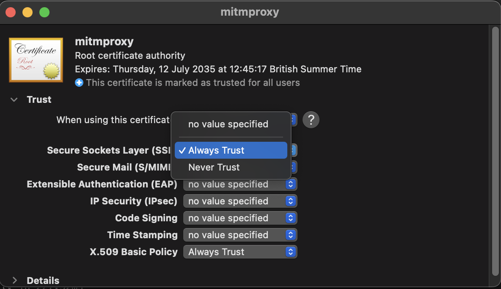Click the Time Stamping label
The height and width of the screenshot is (289, 501).
[143, 235]
